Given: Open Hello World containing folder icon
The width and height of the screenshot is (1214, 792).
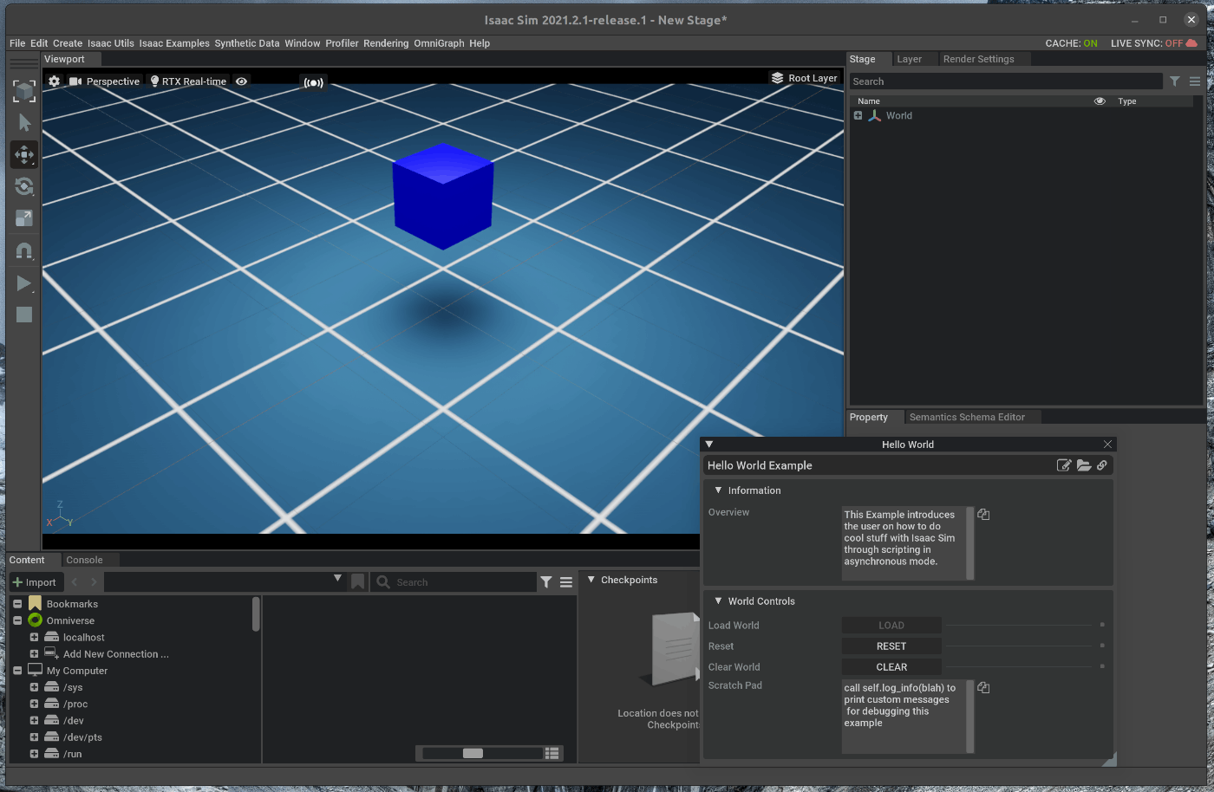Looking at the screenshot, I should point(1084,465).
